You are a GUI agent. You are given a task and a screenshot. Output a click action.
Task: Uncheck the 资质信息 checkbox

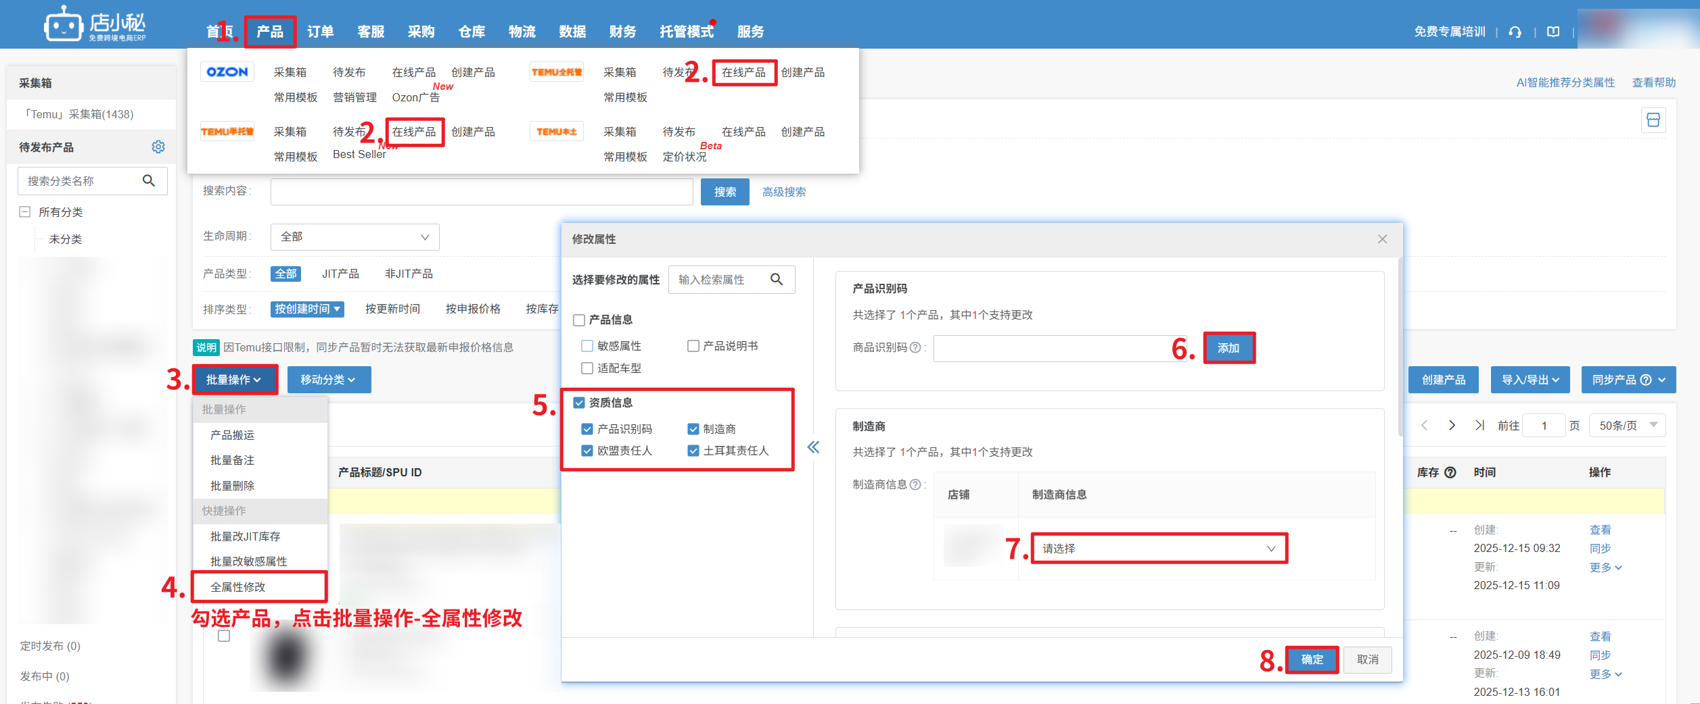point(579,403)
